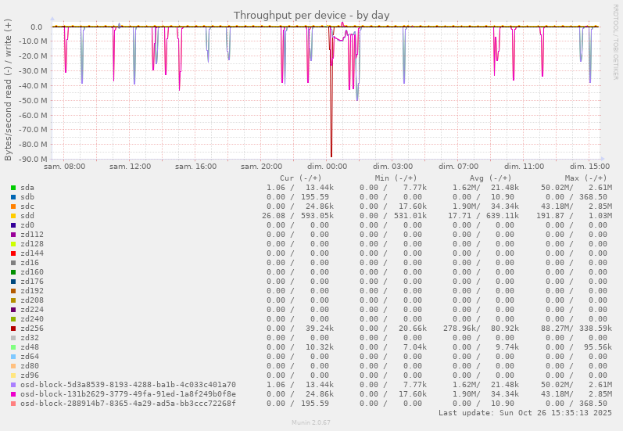This screenshot has height=431, width=623.
Task: Select the zd112 legend label
Action: 32,235
